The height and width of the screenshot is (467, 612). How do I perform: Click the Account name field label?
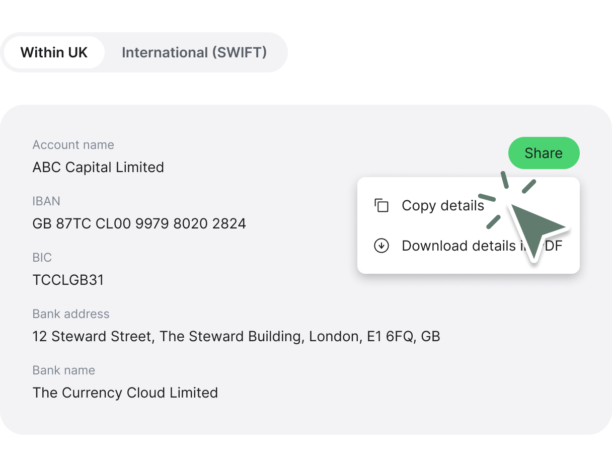tap(73, 145)
